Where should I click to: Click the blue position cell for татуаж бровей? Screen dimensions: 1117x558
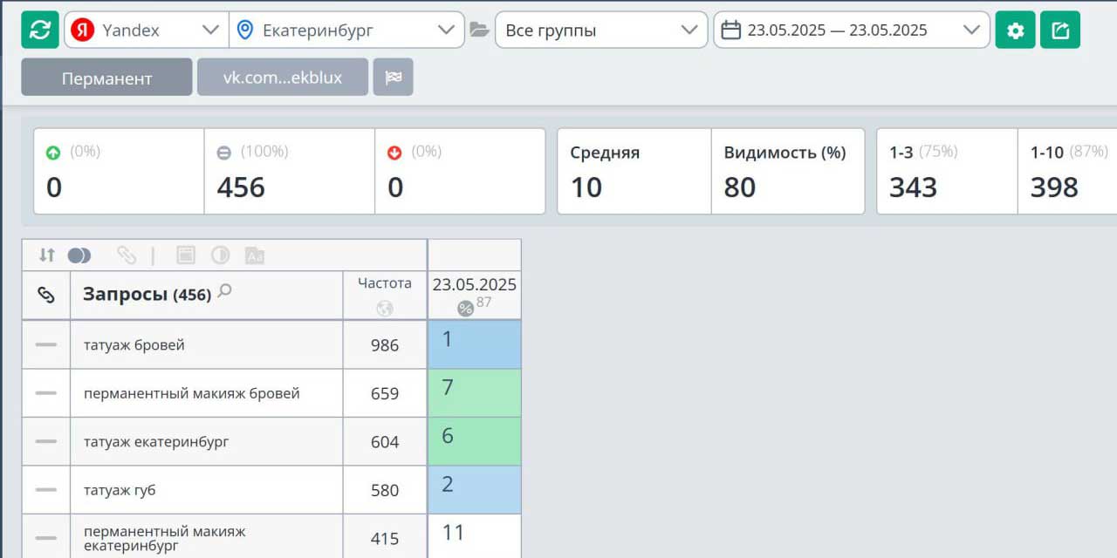(474, 344)
